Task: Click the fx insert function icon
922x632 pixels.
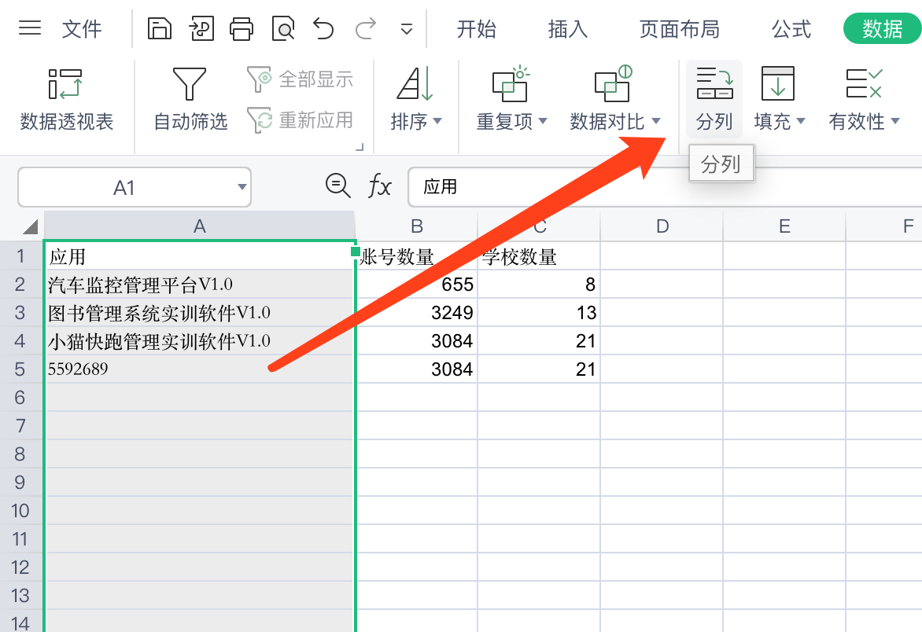Action: click(x=380, y=187)
